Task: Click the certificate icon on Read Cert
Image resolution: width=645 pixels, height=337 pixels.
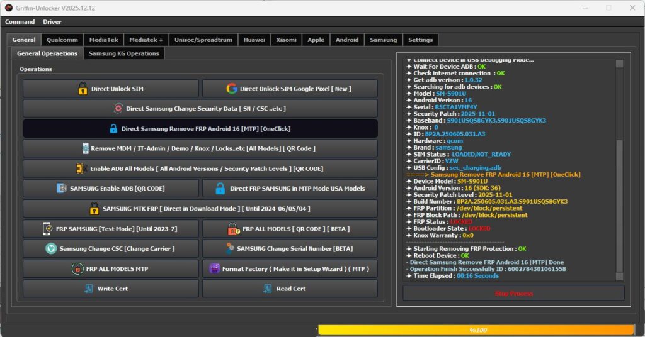Action: (267, 289)
